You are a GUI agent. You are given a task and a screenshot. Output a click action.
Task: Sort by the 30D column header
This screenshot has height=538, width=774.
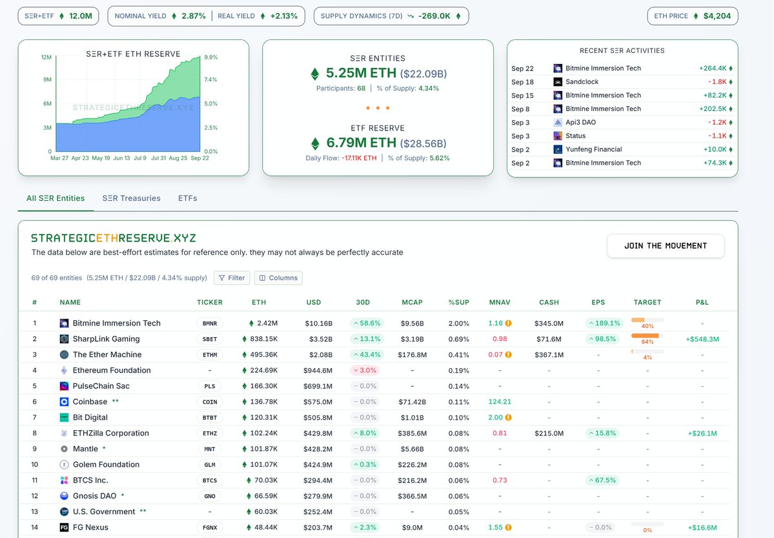click(x=363, y=302)
